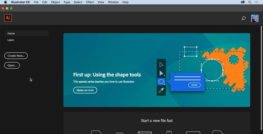Click the Open... button
This screenshot has width=263, height=134.
[x=12, y=65]
